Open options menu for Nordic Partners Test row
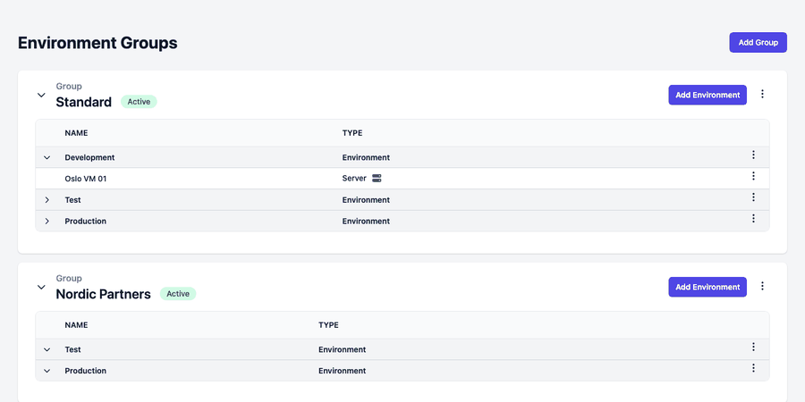This screenshot has height=402, width=805. point(753,348)
